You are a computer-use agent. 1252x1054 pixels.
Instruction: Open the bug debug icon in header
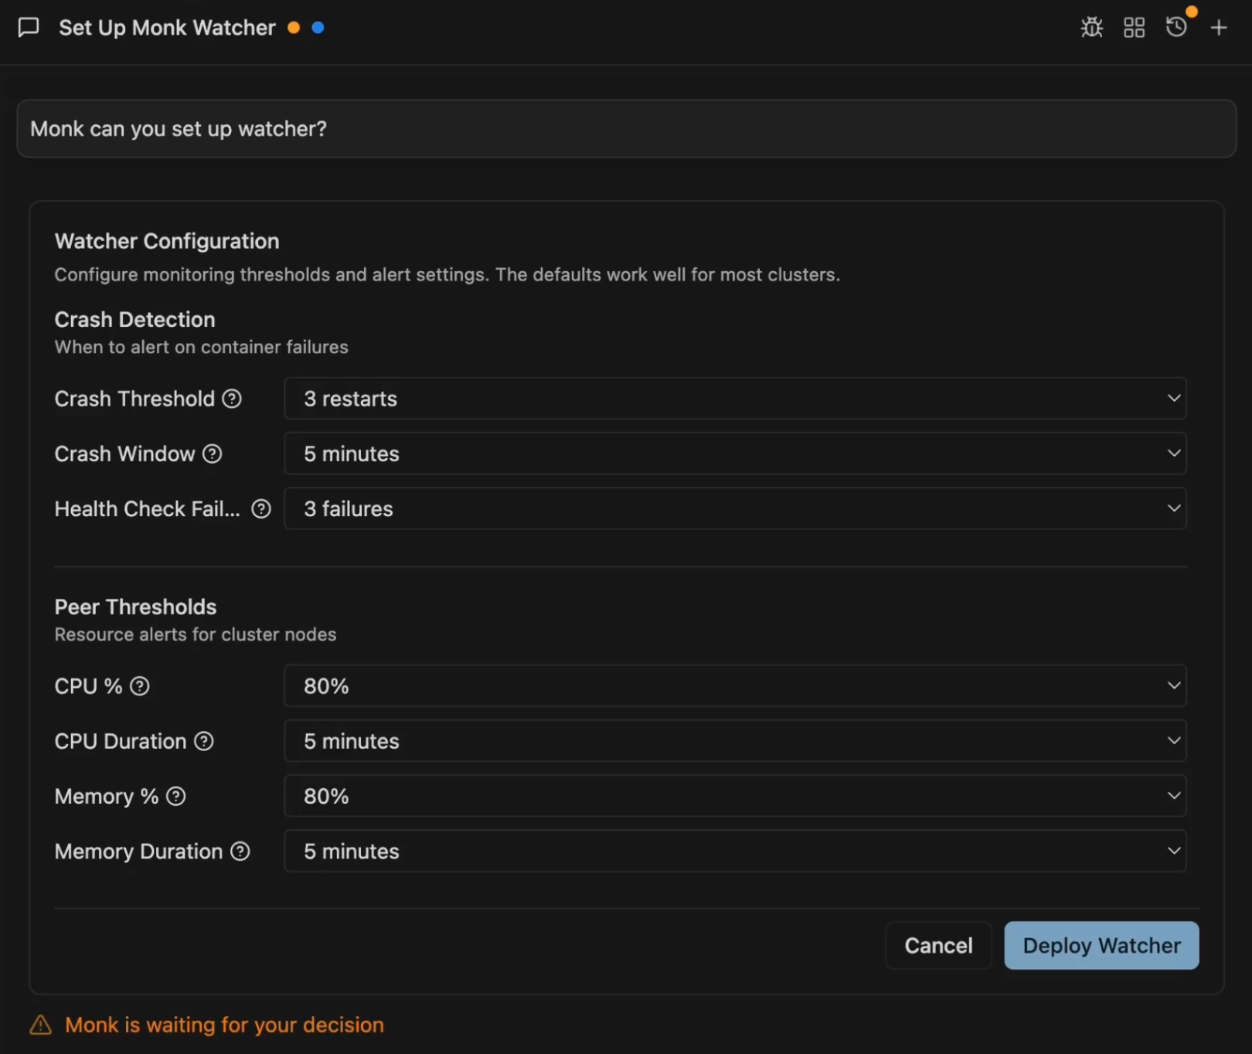click(1091, 28)
